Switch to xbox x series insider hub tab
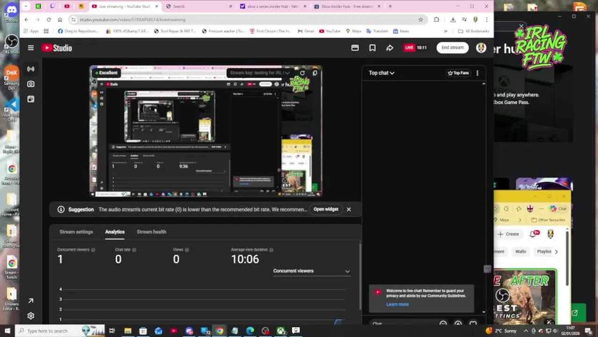The image size is (598, 337). pos(273,7)
